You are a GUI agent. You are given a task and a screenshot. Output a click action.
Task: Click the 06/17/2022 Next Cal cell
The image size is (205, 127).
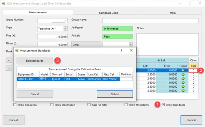[111, 79]
